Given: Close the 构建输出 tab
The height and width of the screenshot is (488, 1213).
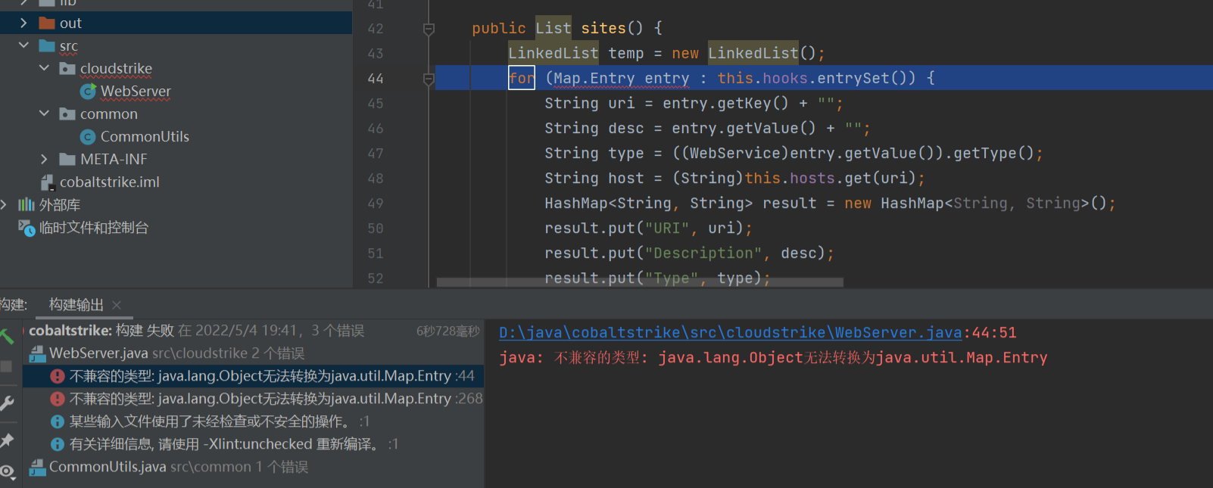Looking at the screenshot, I should [117, 305].
